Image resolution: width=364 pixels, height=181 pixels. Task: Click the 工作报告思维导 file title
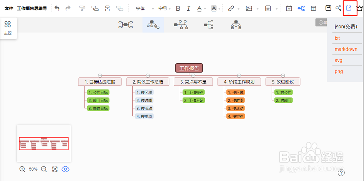coord(32,8)
